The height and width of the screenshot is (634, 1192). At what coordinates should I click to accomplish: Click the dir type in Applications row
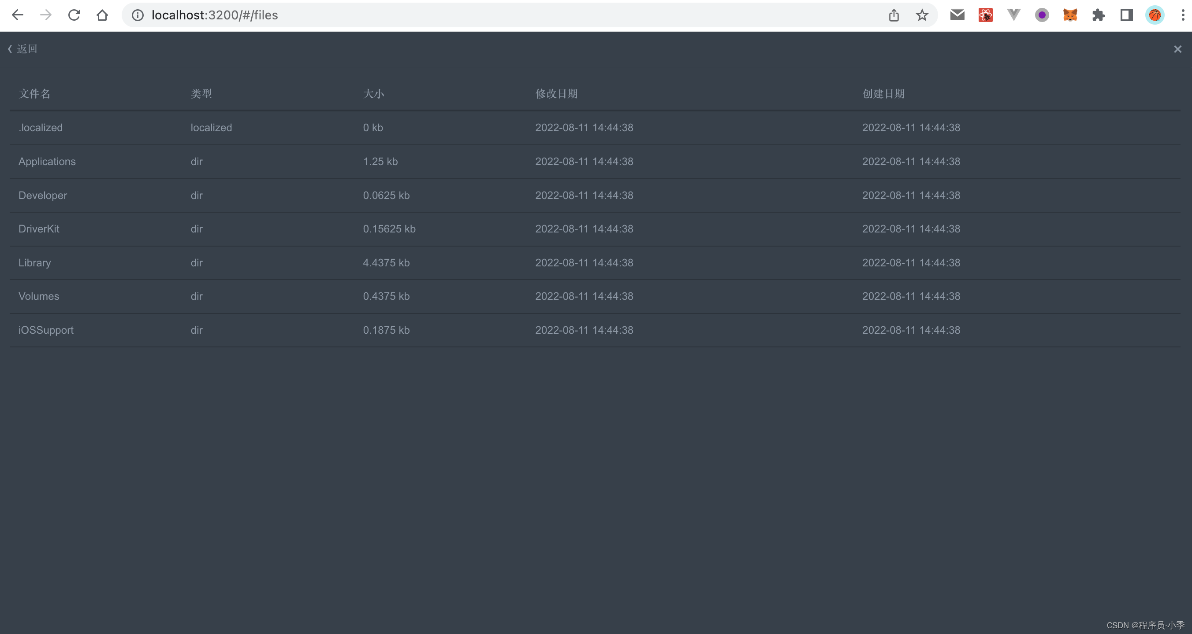point(197,162)
